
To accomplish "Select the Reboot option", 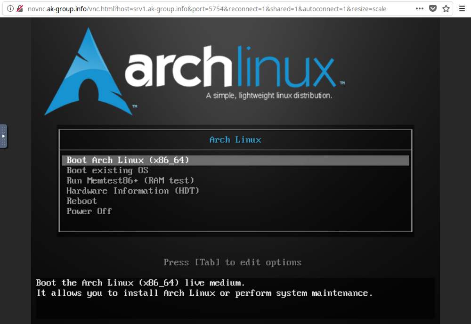I will [81, 201].
